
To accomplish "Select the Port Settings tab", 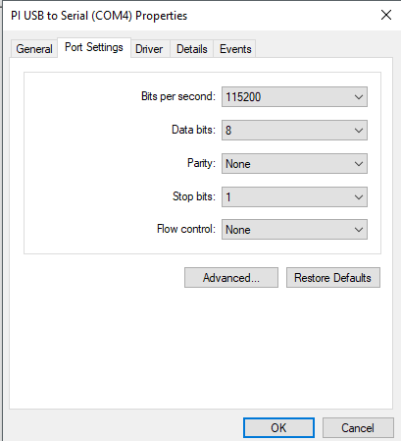I will 94,48.
